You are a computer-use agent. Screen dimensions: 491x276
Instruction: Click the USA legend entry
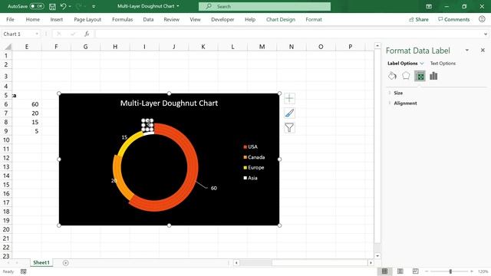tap(251, 146)
